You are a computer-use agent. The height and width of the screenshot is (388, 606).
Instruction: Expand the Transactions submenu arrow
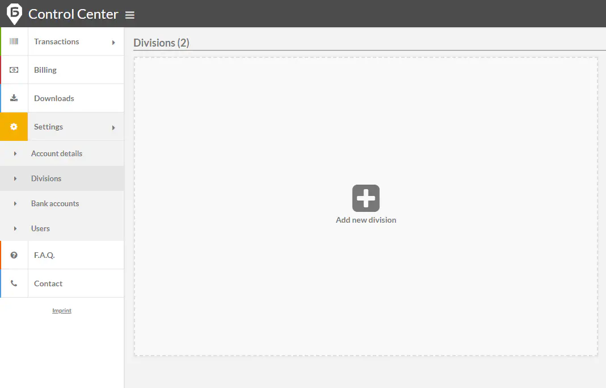pyautogui.click(x=113, y=43)
